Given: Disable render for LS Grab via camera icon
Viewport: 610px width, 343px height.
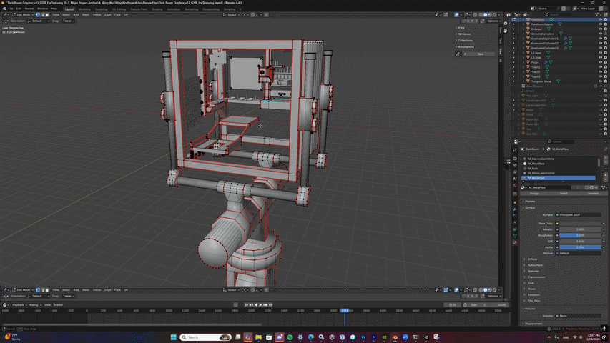Looking at the screenshot, I should [605, 58].
